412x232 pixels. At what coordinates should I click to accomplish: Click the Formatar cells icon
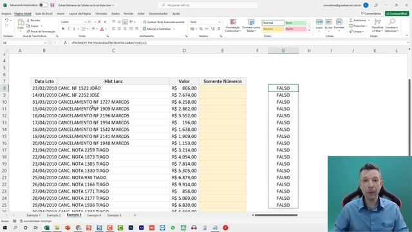click(339, 22)
